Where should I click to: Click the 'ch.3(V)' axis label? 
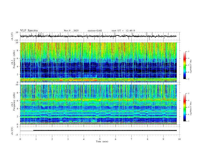click(x=12, y=131)
